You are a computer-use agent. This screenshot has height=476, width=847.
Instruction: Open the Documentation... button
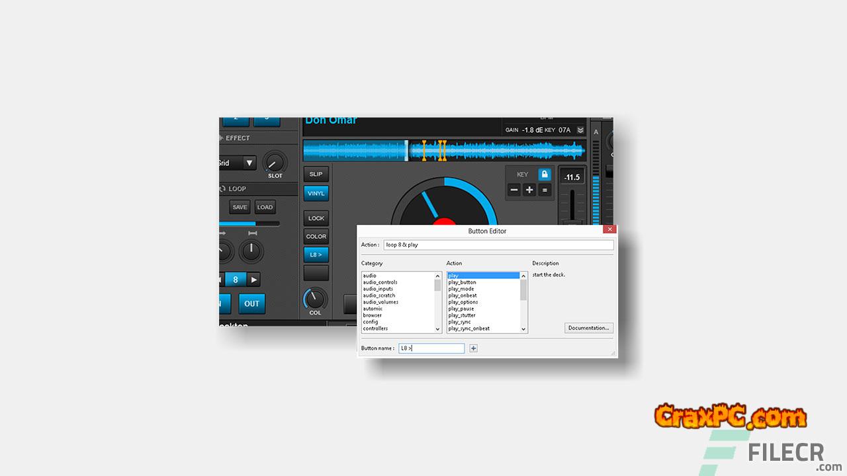click(589, 328)
